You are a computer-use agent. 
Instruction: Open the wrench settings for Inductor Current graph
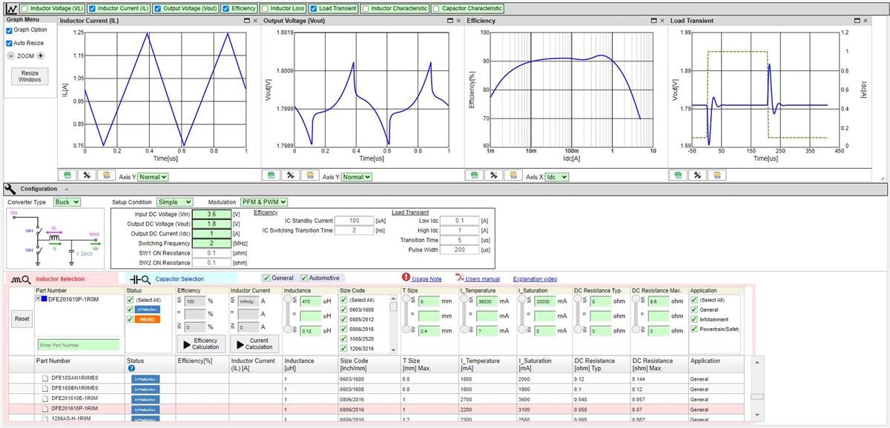pos(86,175)
